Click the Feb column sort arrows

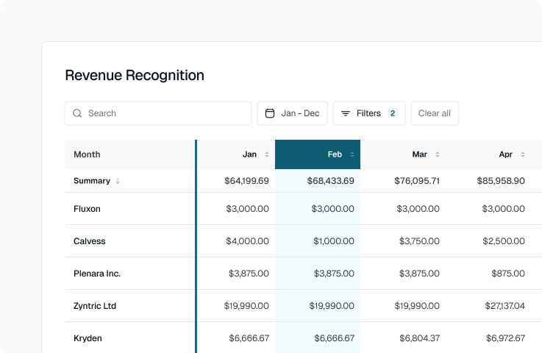pos(352,154)
